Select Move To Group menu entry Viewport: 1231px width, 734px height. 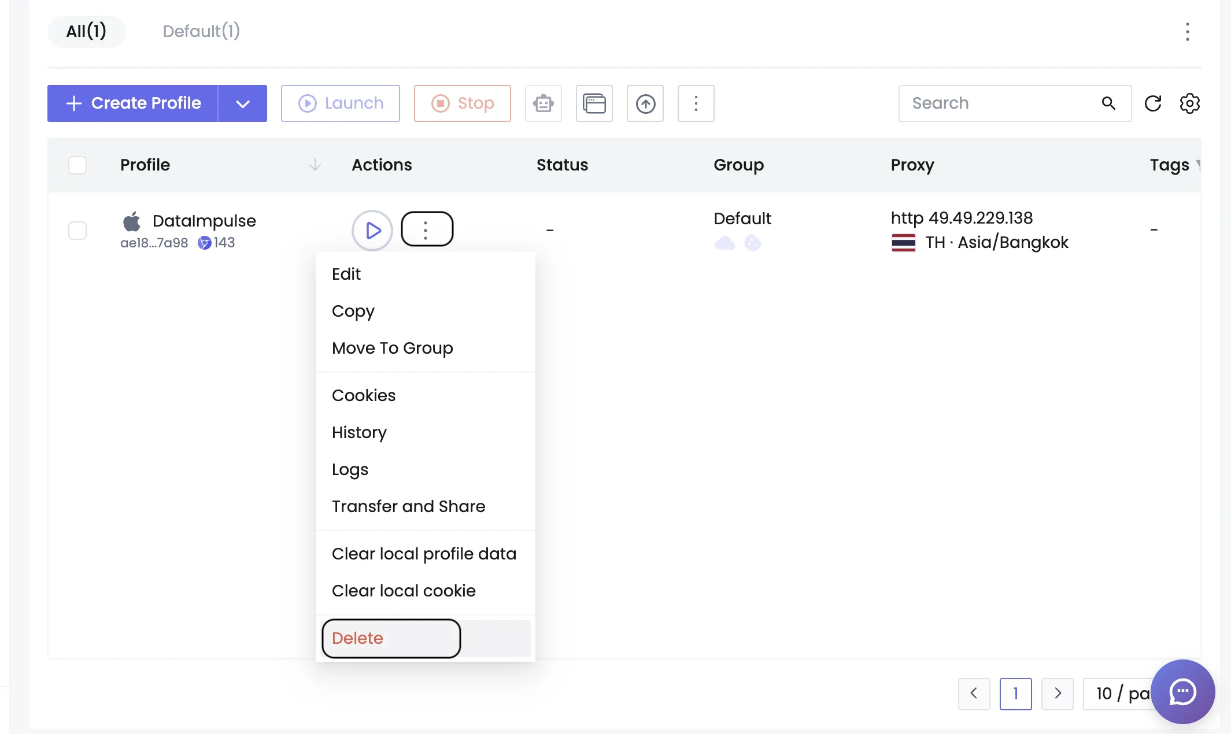pyautogui.click(x=392, y=348)
